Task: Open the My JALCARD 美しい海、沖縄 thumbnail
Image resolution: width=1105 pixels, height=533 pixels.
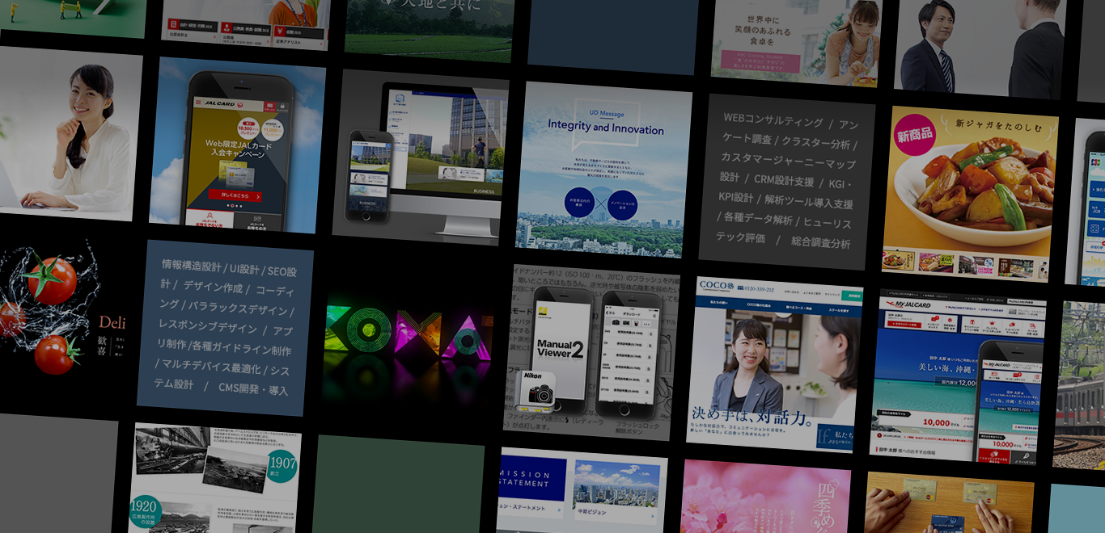Action: point(958,377)
